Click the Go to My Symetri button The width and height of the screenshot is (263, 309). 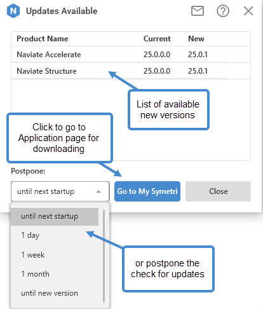147,191
